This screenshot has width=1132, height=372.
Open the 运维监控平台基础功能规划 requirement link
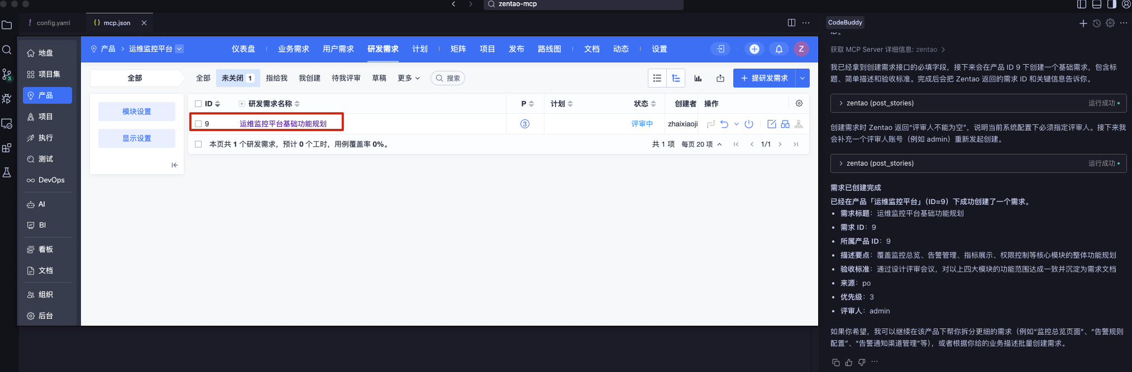tap(283, 124)
